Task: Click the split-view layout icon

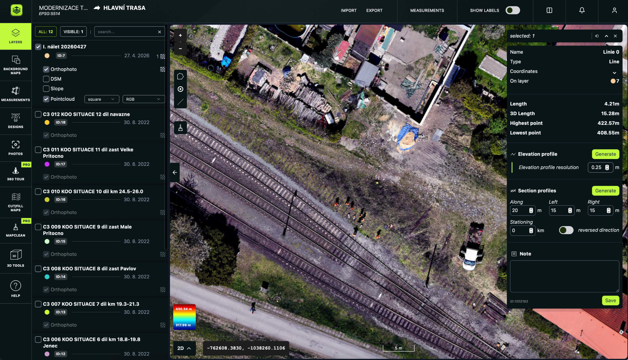Action: pyautogui.click(x=549, y=10)
